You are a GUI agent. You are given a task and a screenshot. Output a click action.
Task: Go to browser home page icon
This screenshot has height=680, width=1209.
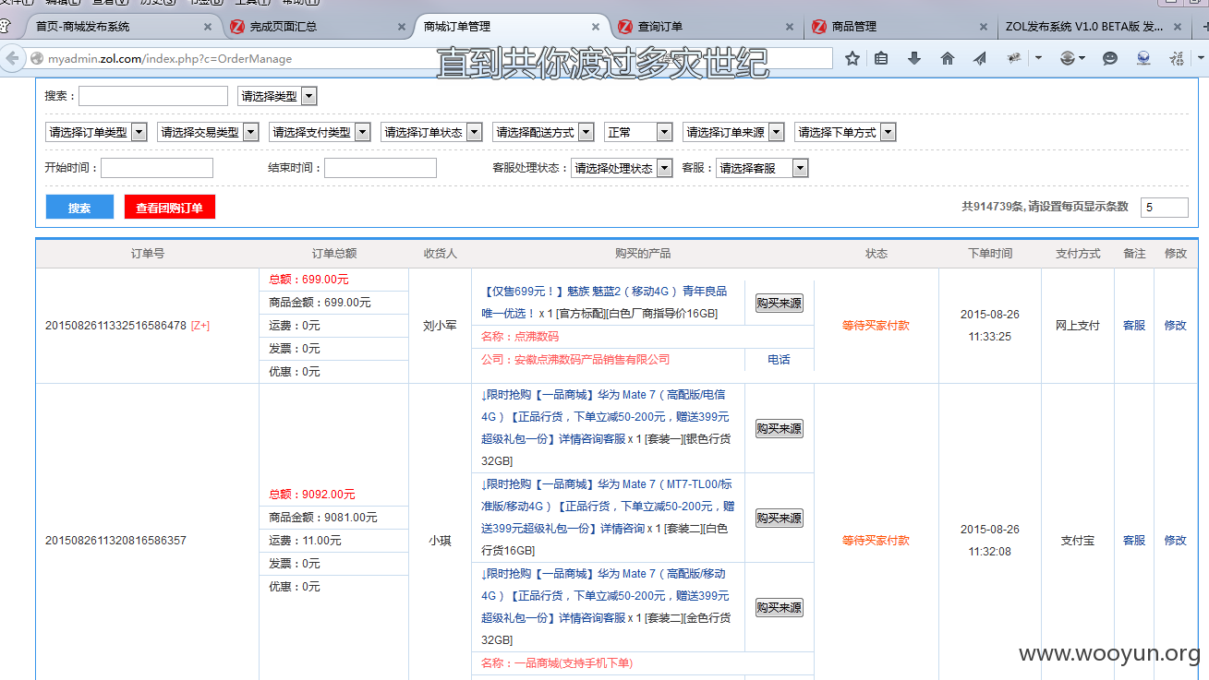(948, 58)
